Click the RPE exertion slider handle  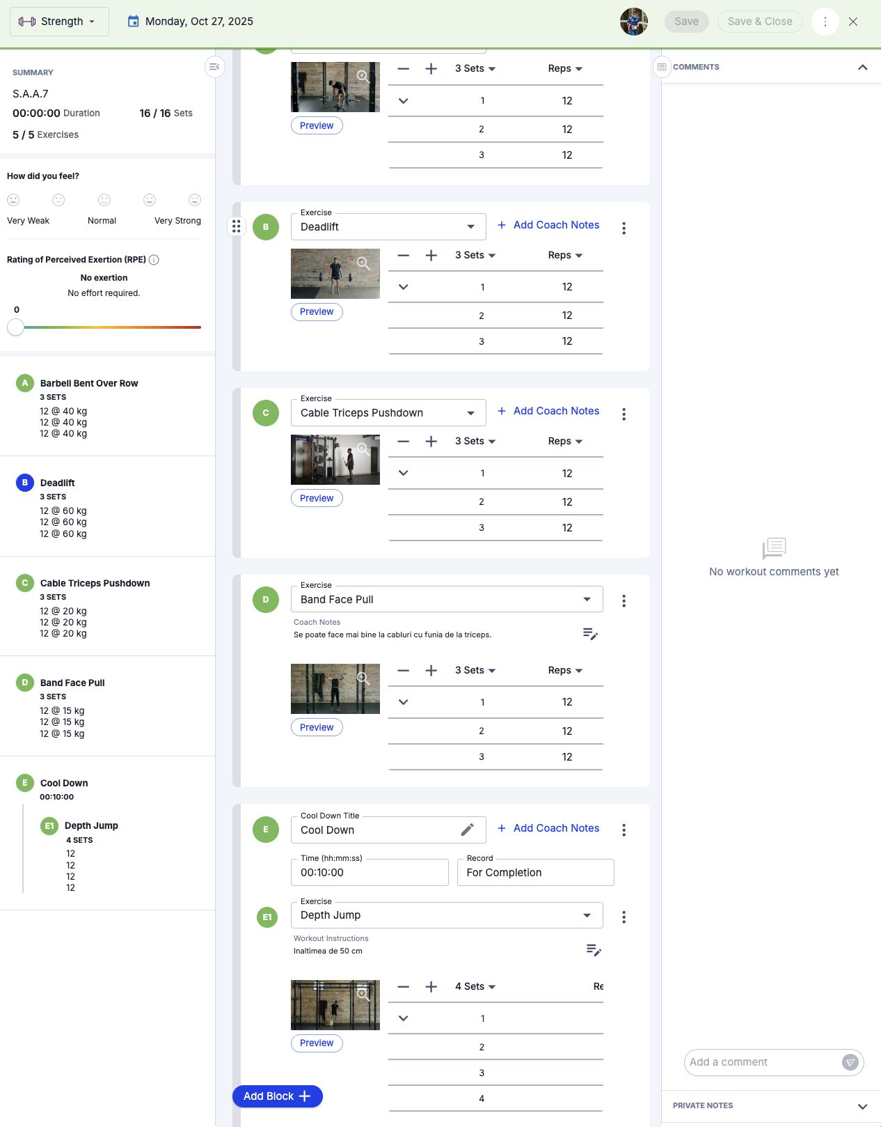(15, 327)
